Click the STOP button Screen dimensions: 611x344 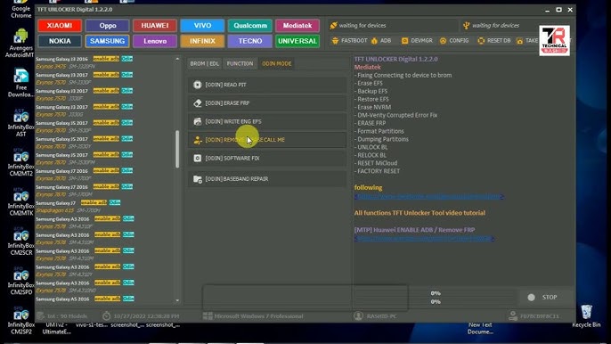click(x=542, y=297)
